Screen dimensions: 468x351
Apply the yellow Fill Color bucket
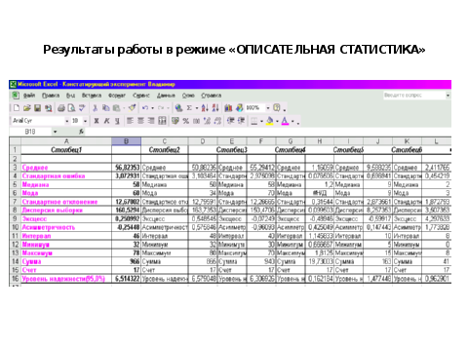pyautogui.click(x=270, y=121)
